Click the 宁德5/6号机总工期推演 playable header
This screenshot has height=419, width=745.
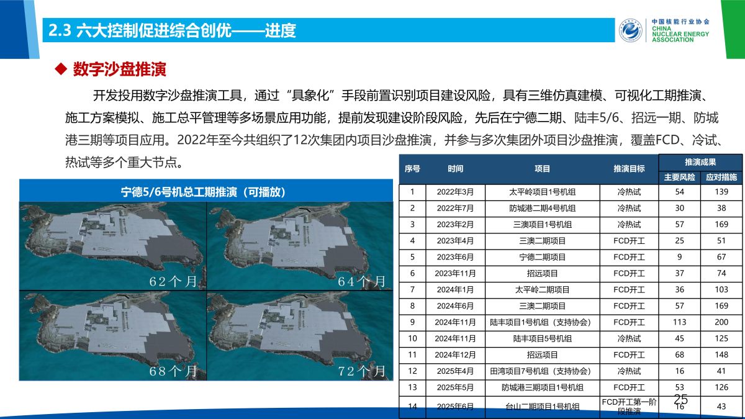point(206,191)
